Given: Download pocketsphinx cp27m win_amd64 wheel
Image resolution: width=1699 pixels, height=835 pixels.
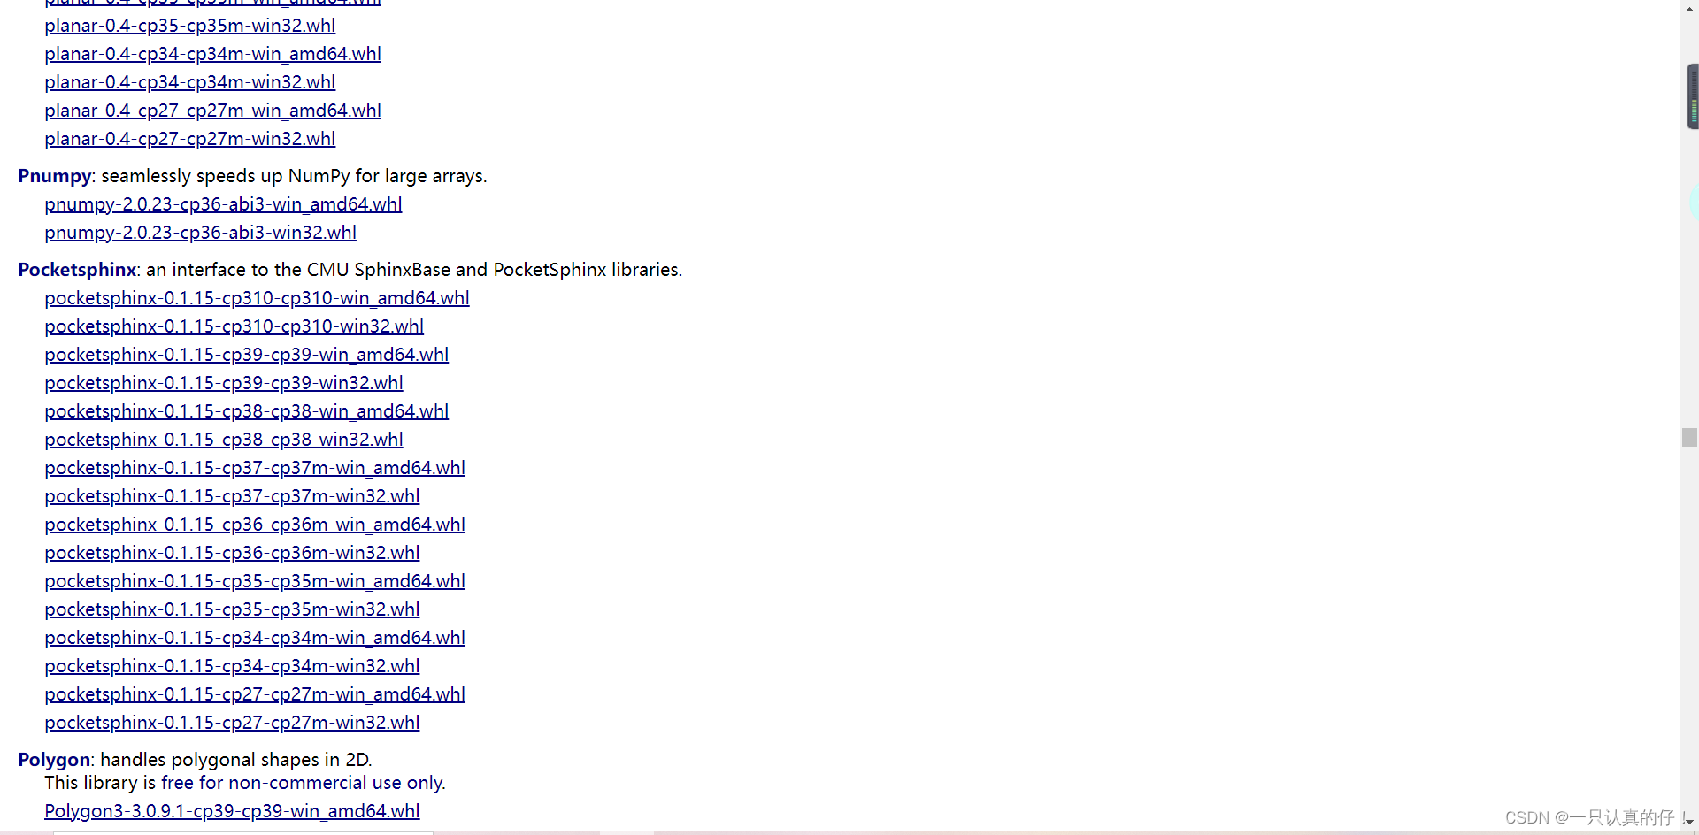Looking at the screenshot, I should (x=255, y=694).
